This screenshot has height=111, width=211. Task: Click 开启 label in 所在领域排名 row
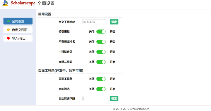[113, 42]
